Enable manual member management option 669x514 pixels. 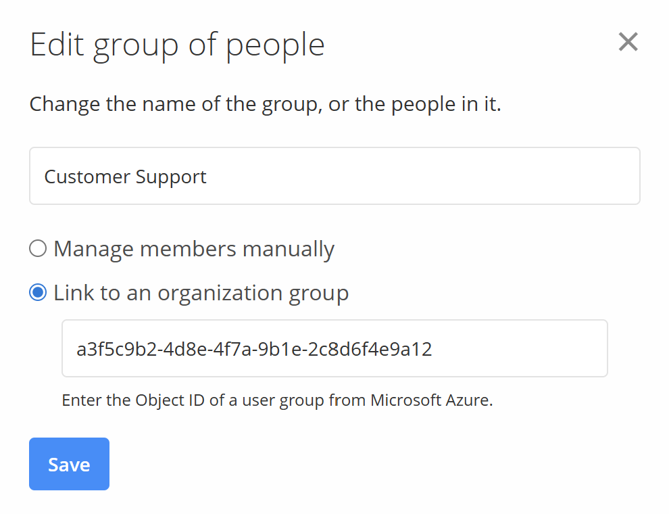[38, 249]
